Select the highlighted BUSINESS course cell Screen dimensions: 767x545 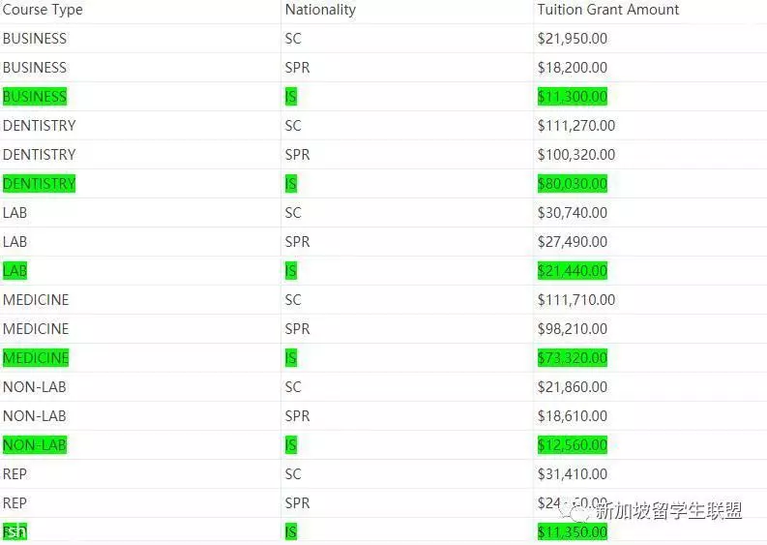click(x=35, y=97)
